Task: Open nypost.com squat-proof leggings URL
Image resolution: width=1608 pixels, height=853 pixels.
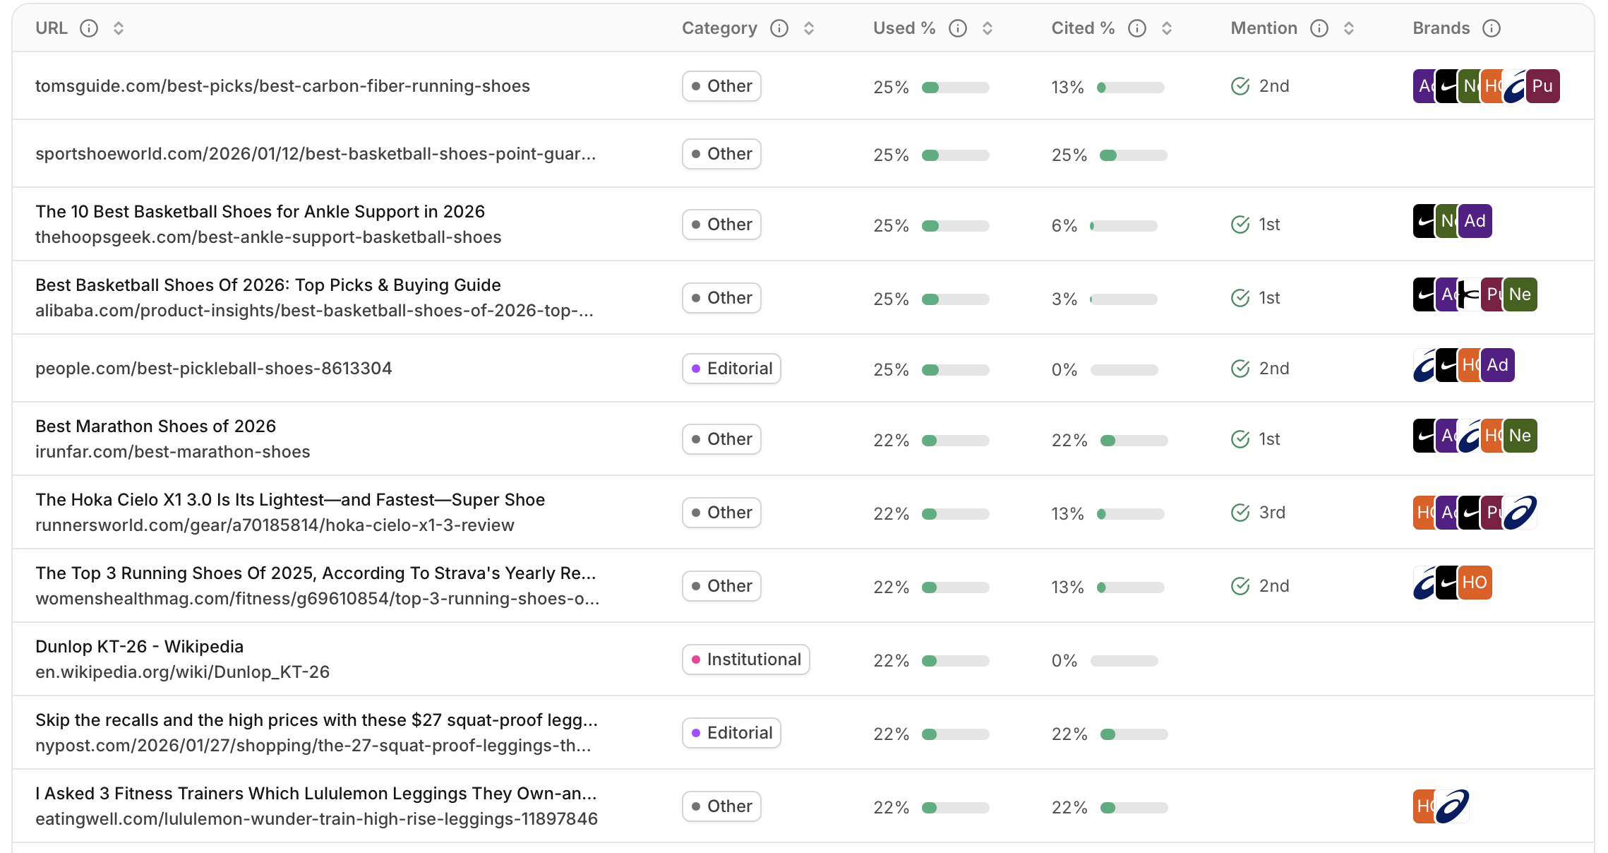Action: tap(313, 746)
